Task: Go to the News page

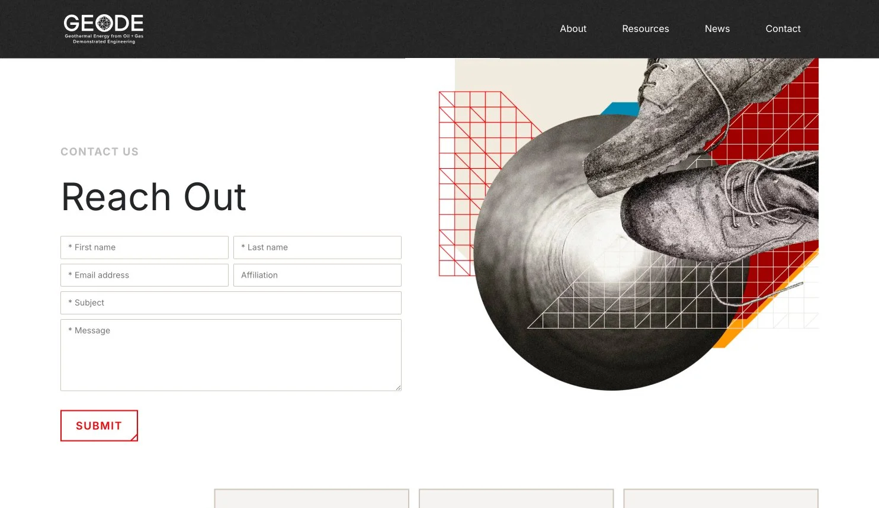Action: pos(717,29)
